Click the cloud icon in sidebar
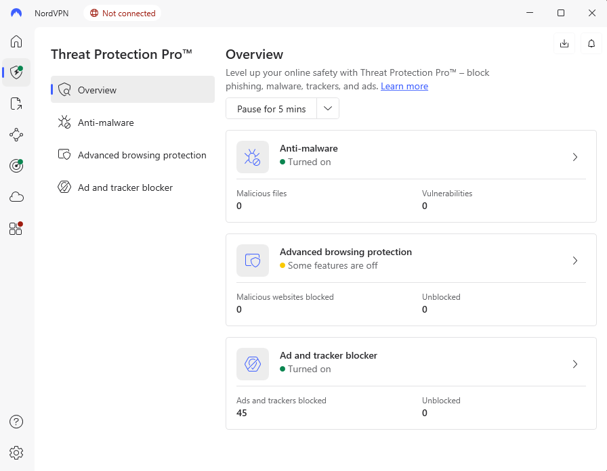607x471 pixels. [x=16, y=197]
